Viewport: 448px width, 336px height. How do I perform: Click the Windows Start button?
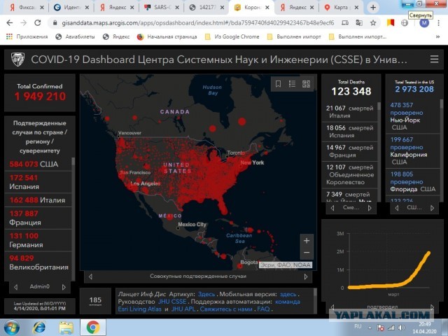pos(12,328)
